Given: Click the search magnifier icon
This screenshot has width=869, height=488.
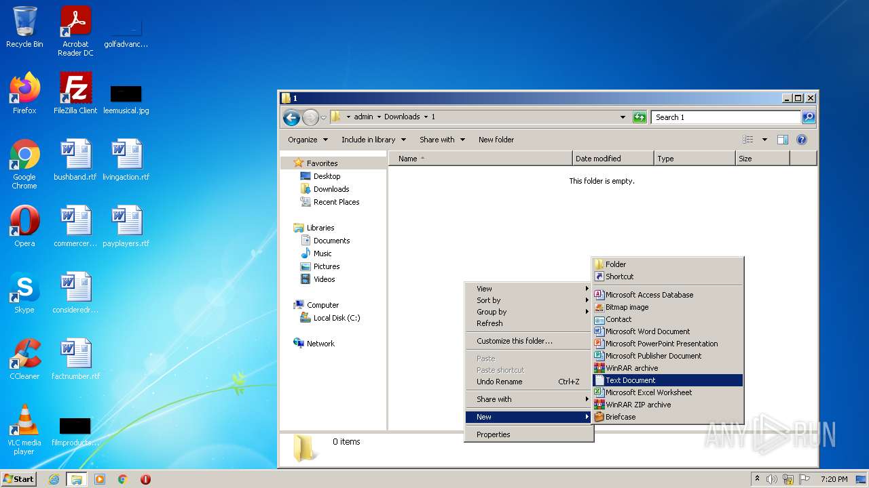Looking at the screenshot, I should tap(808, 117).
